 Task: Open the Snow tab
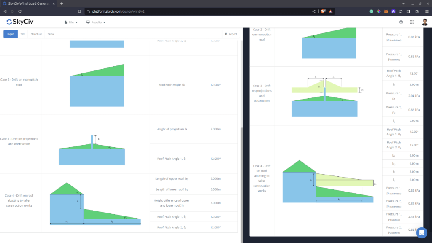point(51,34)
